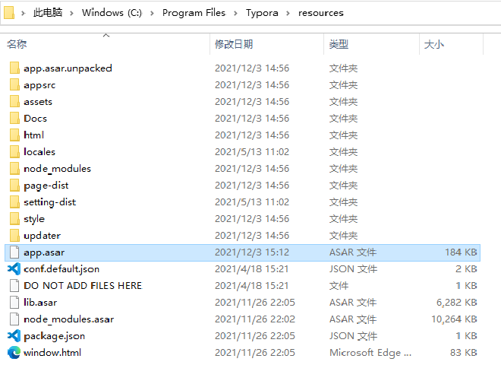Expand the chevron after Typora in the path
Image resolution: width=501 pixels, height=365 pixels.
pyautogui.click(x=288, y=13)
